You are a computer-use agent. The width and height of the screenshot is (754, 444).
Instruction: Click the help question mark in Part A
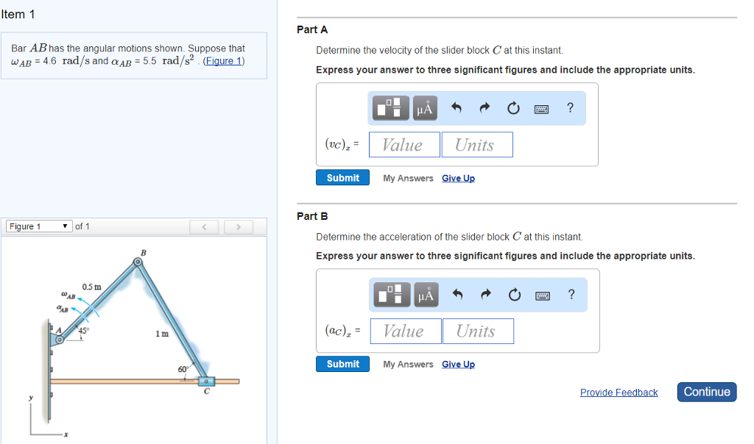[569, 107]
